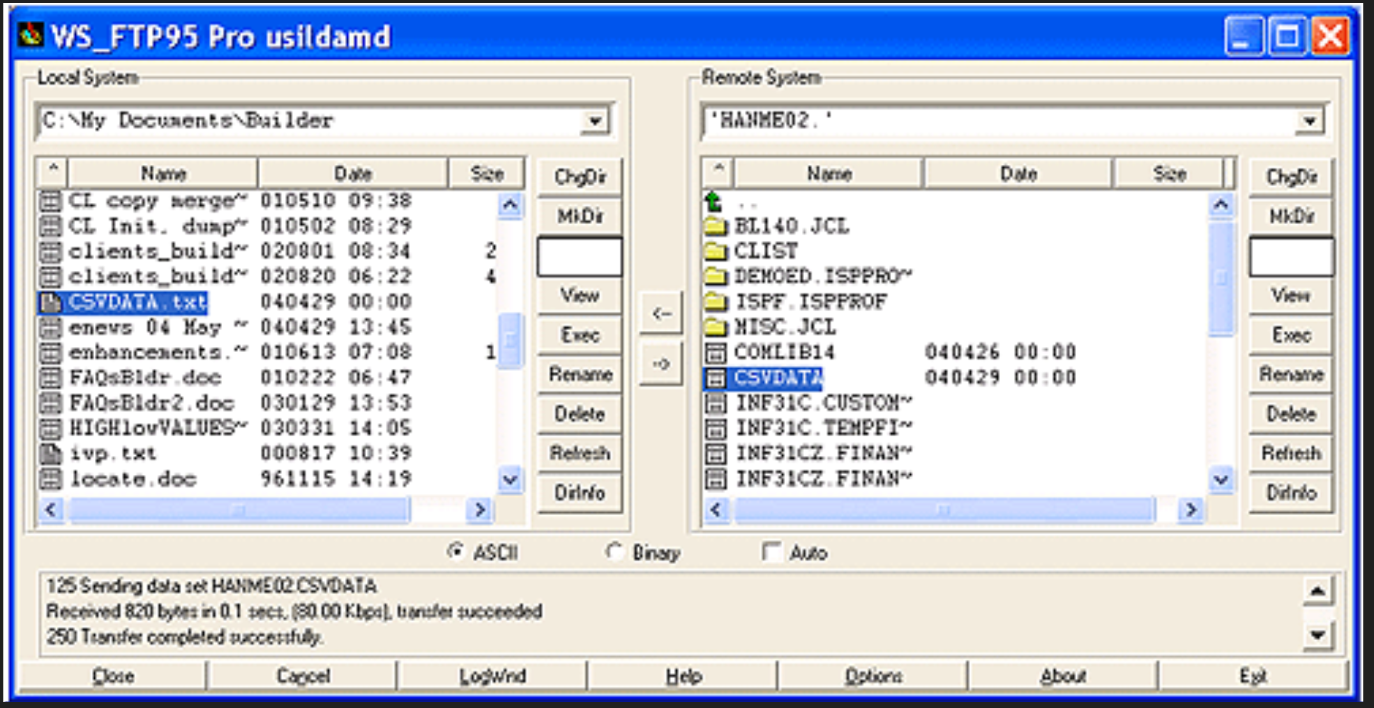Open local directory path dropdown
Image resolution: width=1374 pixels, height=708 pixels.
594,121
